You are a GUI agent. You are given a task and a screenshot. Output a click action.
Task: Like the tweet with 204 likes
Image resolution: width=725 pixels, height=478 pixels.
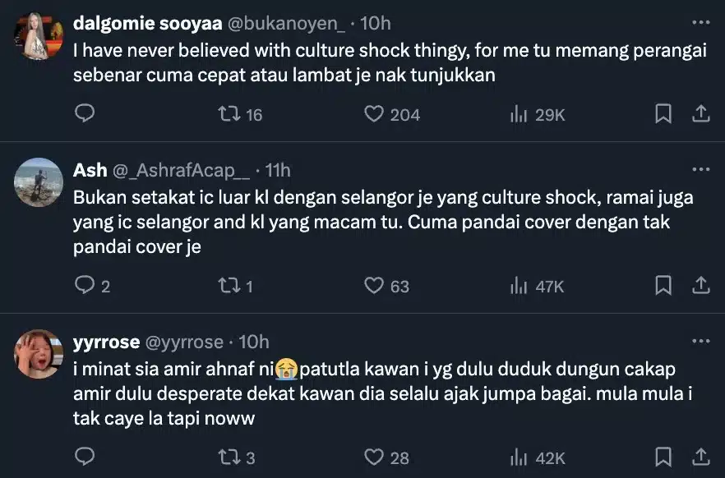click(375, 114)
